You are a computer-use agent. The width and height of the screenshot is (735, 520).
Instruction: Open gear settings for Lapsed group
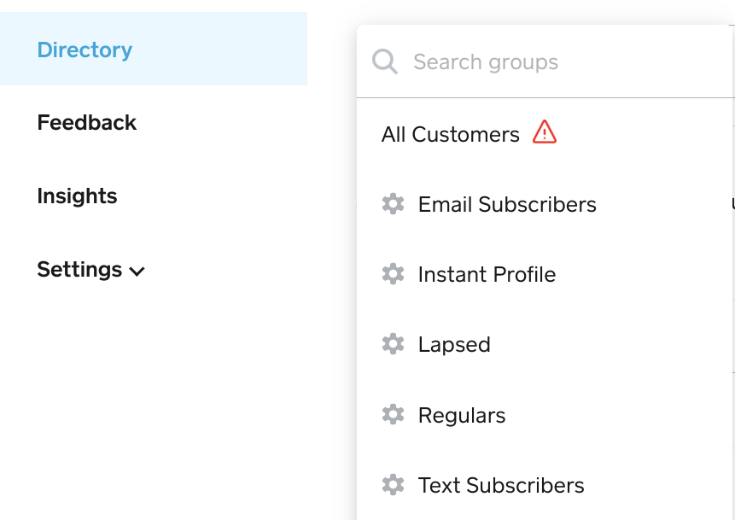[393, 344]
